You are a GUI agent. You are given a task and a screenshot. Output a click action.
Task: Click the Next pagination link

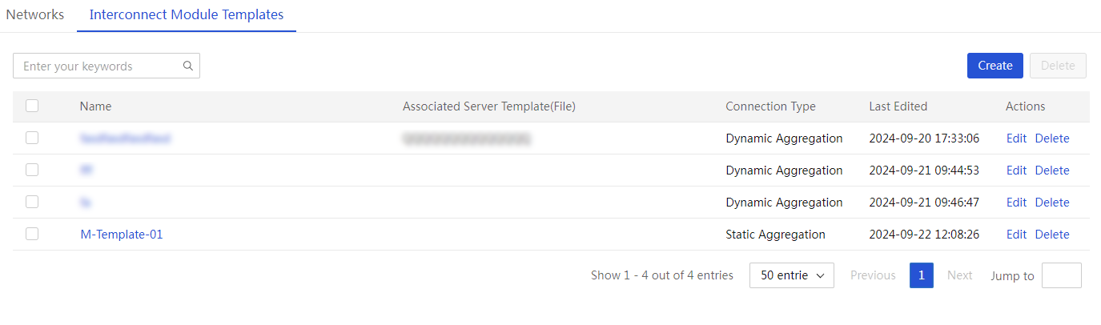(x=960, y=275)
